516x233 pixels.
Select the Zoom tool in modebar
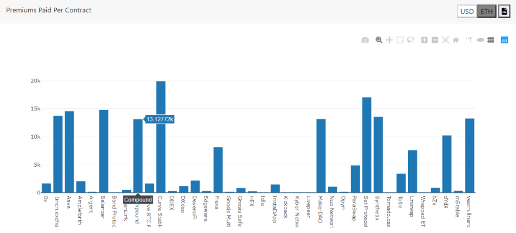[x=379, y=40]
